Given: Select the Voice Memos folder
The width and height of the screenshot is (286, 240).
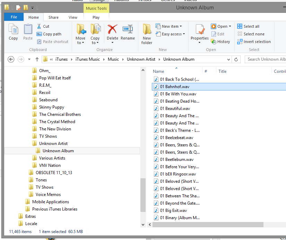Looking at the screenshot, I should point(48,195).
